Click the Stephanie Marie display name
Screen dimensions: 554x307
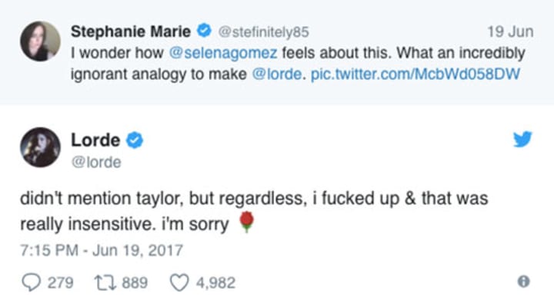(x=132, y=32)
